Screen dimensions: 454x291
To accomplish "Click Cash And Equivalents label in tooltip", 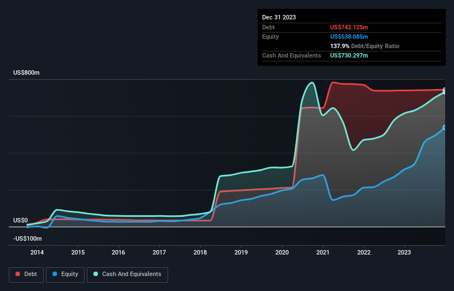I will tap(291, 55).
